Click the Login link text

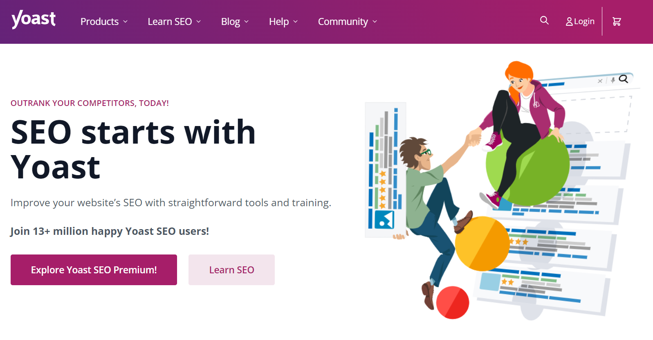[x=584, y=22]
